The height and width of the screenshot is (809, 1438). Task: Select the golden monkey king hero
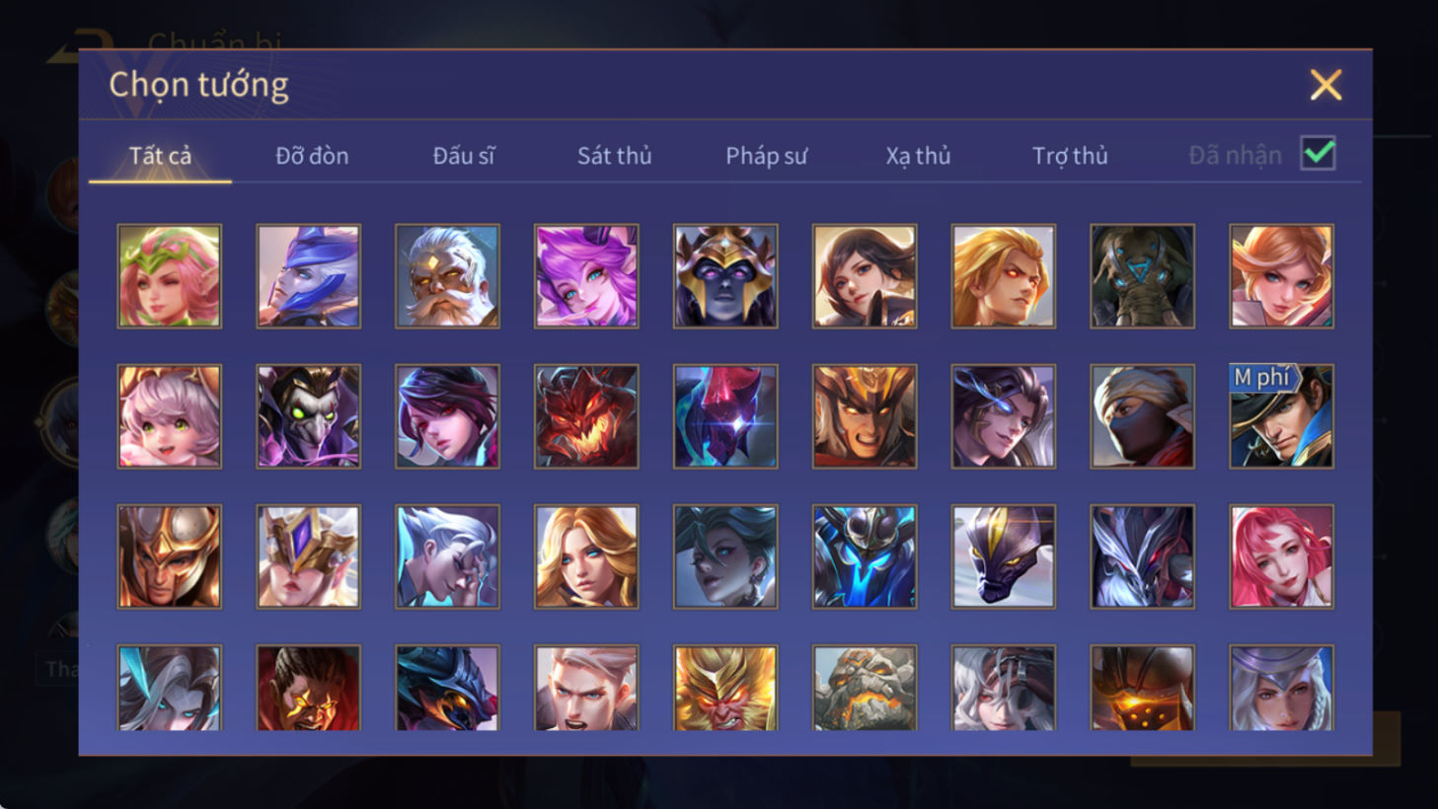click(x=725, y=688)
